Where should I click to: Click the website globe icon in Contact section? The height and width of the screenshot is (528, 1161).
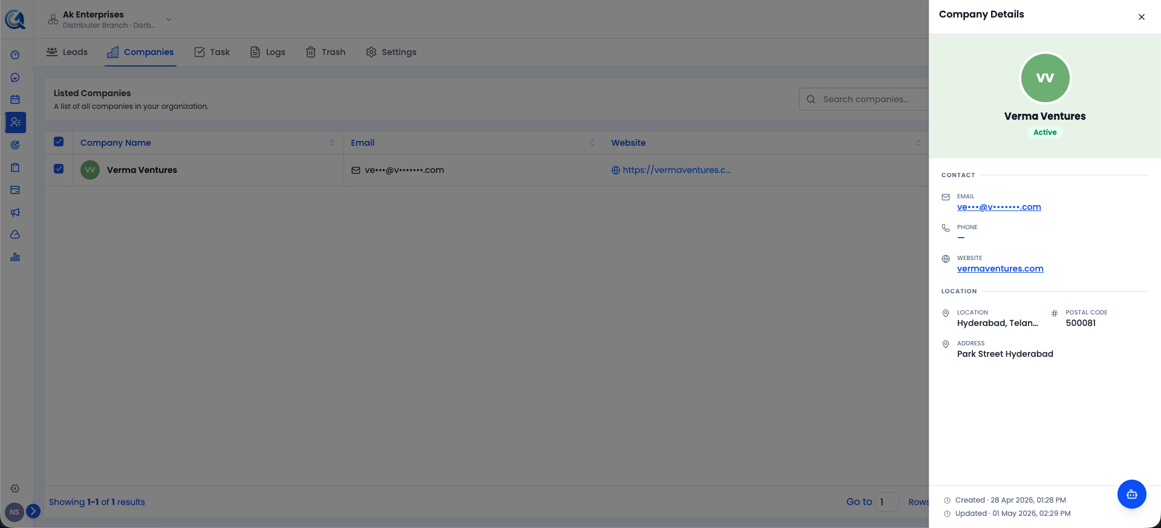(946, 259)
